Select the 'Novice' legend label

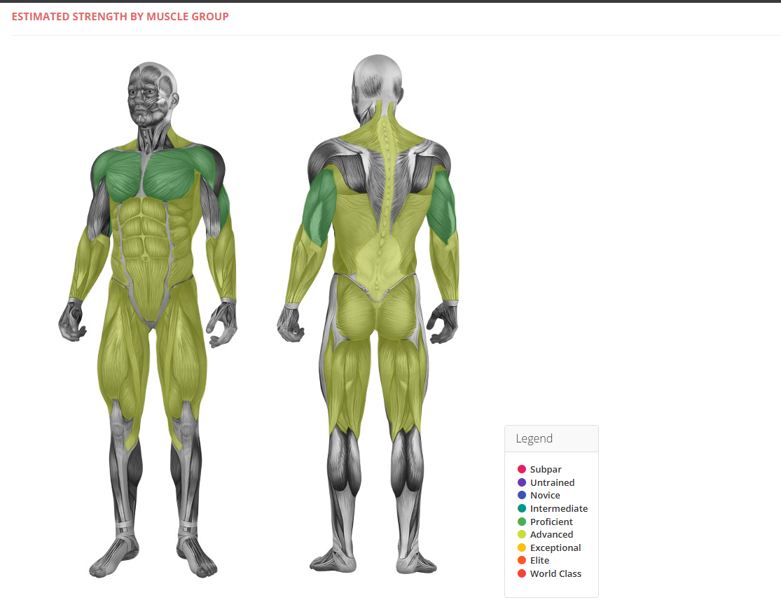(x=545, y=496)
